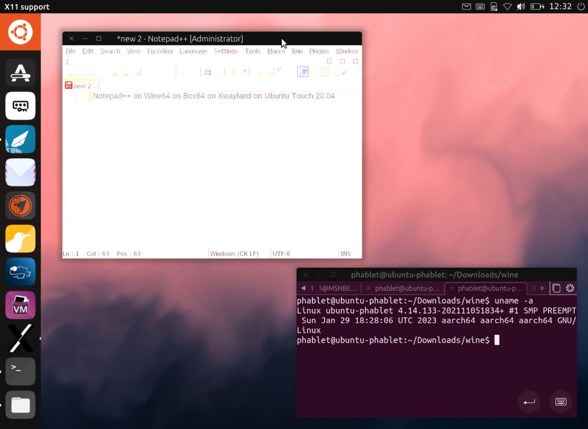
Task: Open the envelope mail app in dock
Action: (x=20, y=172)
